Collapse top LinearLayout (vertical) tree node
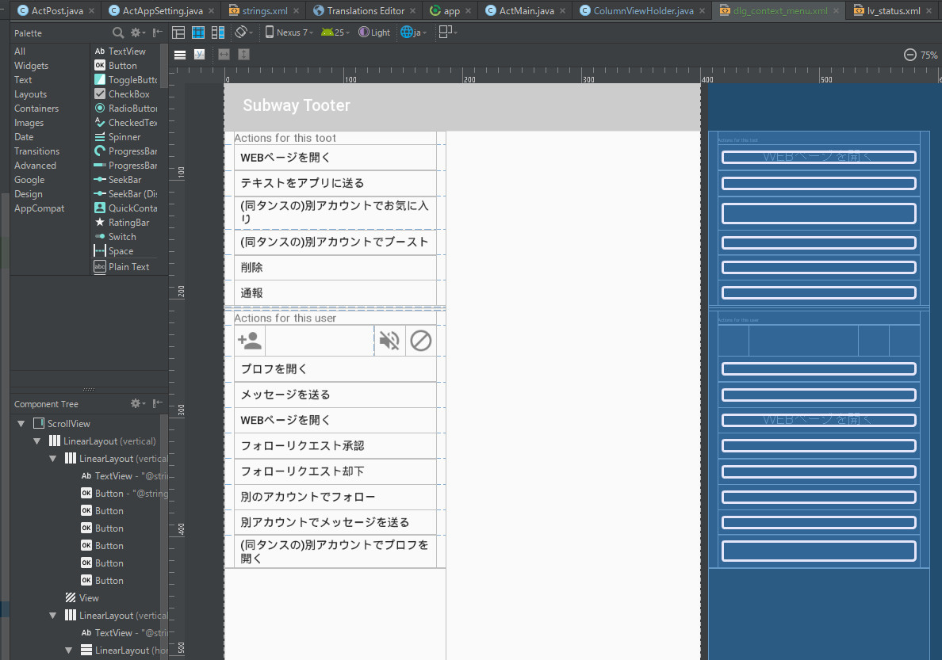The image size is (942, 660). click(36, 441)
